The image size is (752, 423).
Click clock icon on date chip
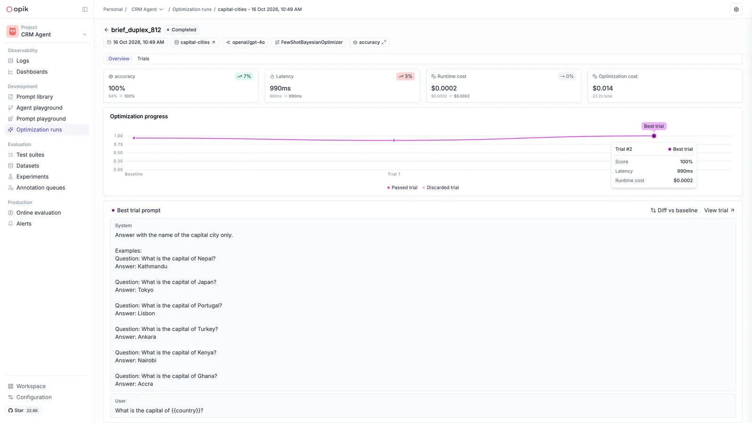[x=109, y=42]
